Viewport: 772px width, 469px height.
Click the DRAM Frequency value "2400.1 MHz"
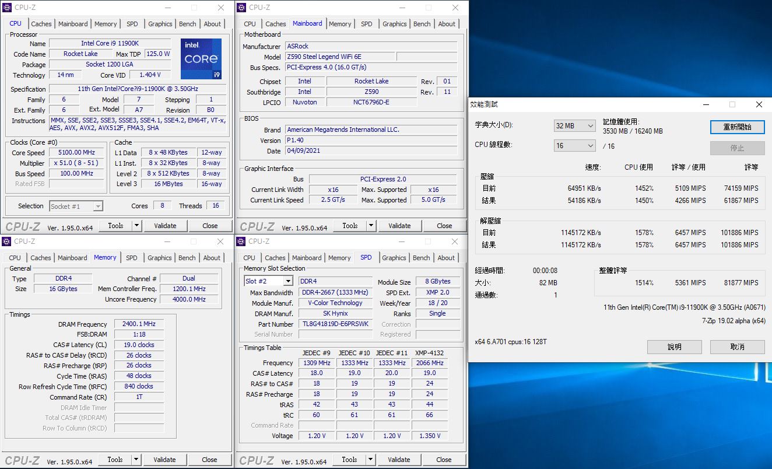pos(139,324)
